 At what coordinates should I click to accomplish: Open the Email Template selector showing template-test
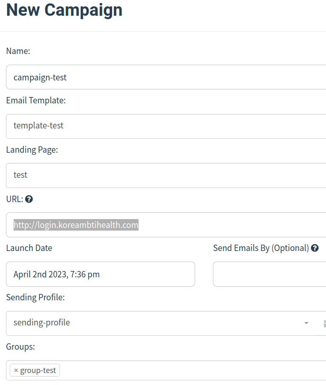point(166,126)
